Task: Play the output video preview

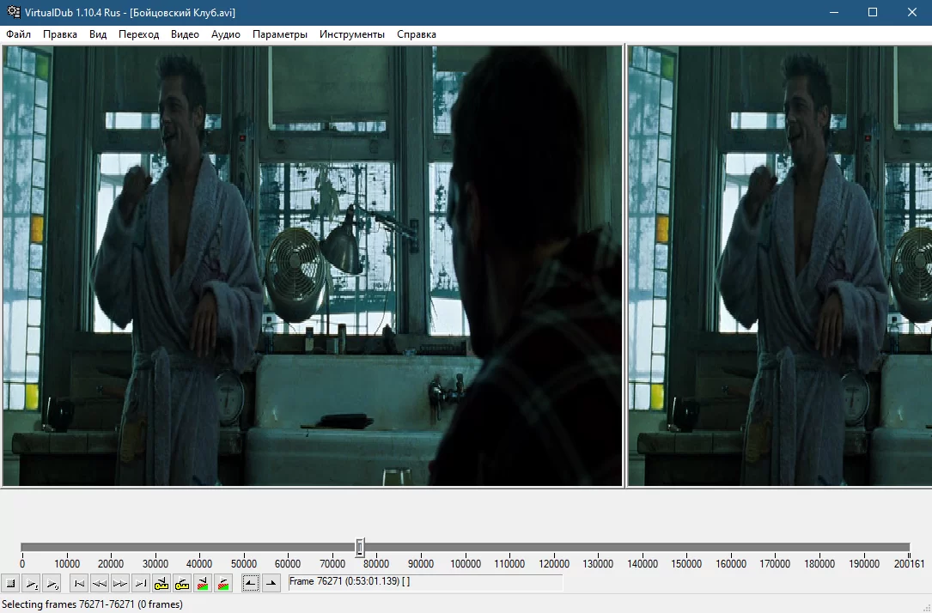Action: coord(52,584)
